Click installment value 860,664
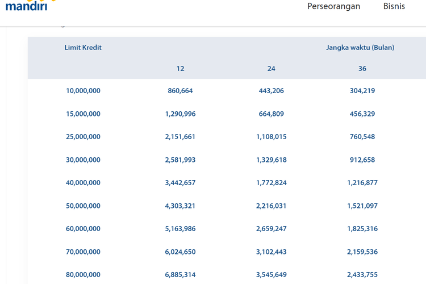 [180, 91]
